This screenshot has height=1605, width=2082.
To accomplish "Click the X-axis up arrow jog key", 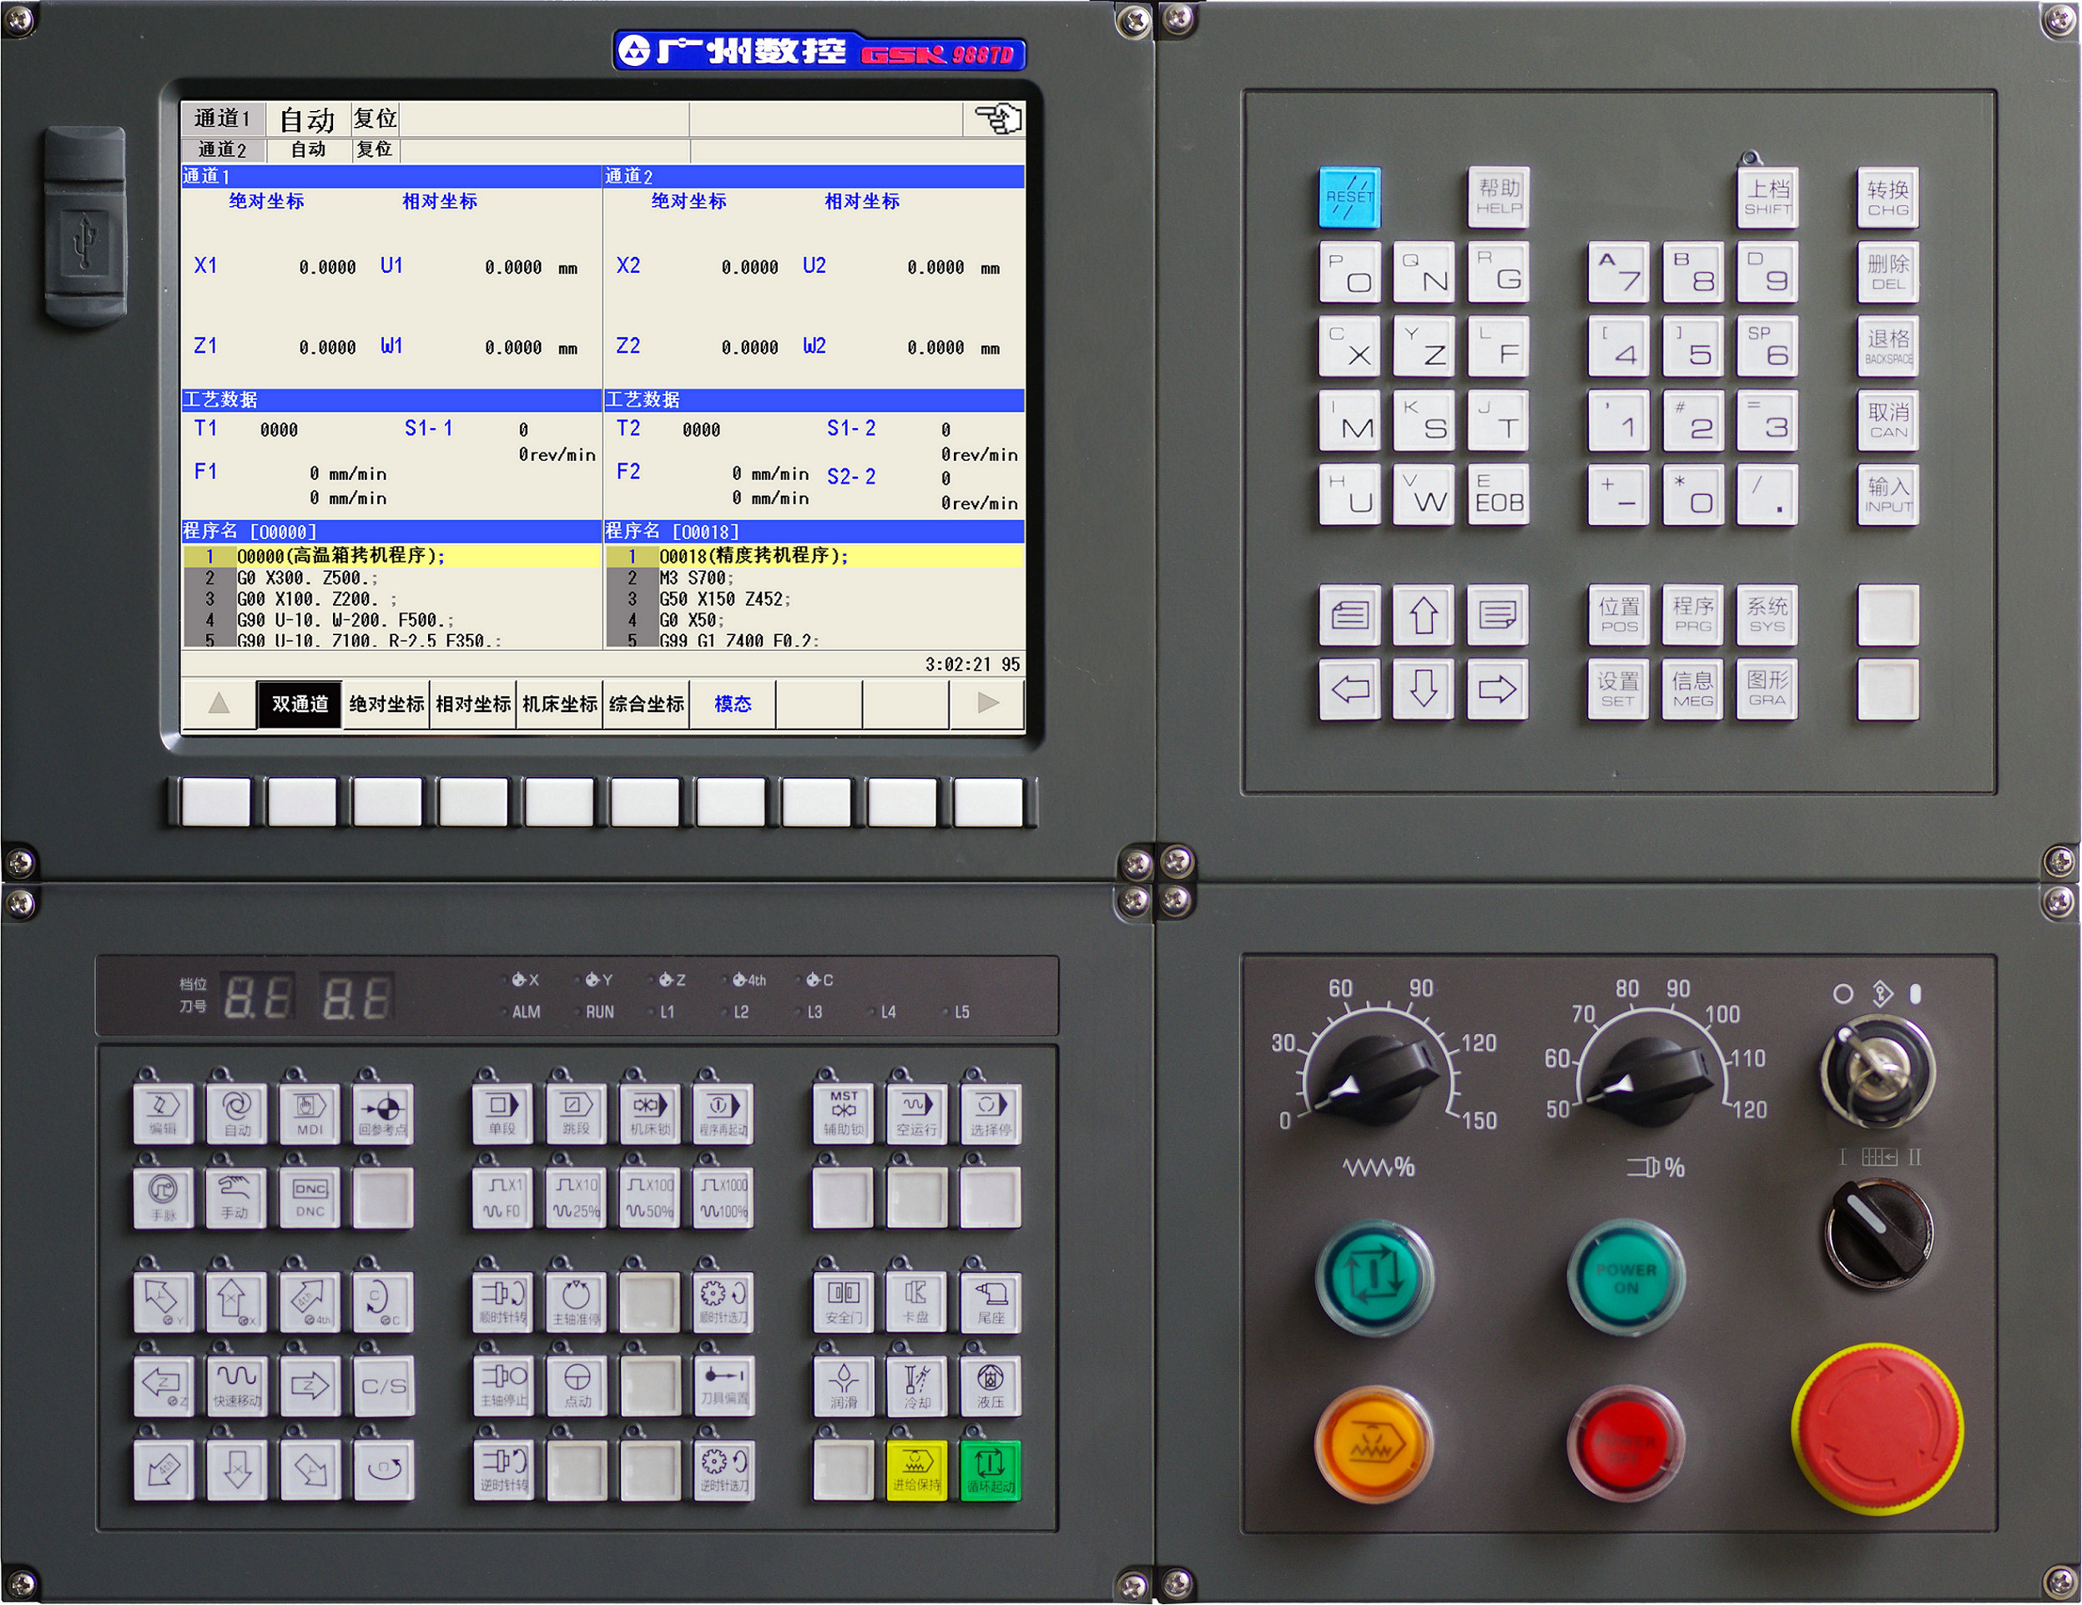I will [236, 1302].
